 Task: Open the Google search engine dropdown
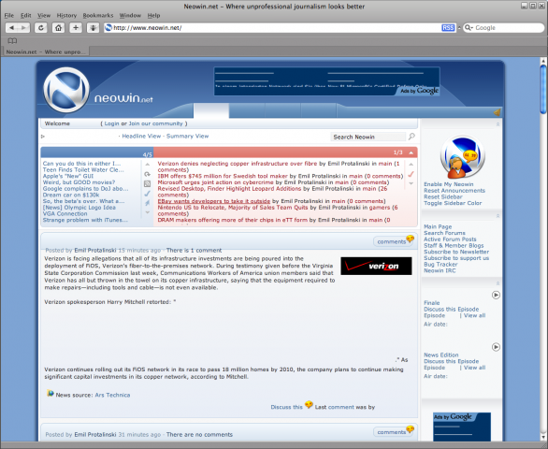pyautogui.click(x=469, y=28)
